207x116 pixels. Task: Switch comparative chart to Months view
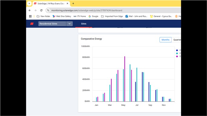[x=166, y=40]
